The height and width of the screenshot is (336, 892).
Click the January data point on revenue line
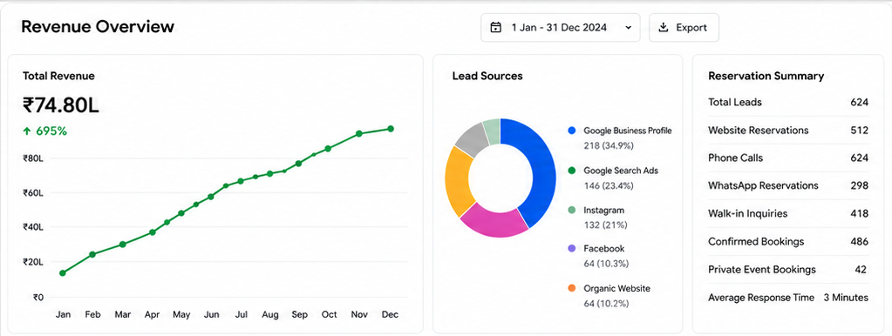(x=63, y=273)
